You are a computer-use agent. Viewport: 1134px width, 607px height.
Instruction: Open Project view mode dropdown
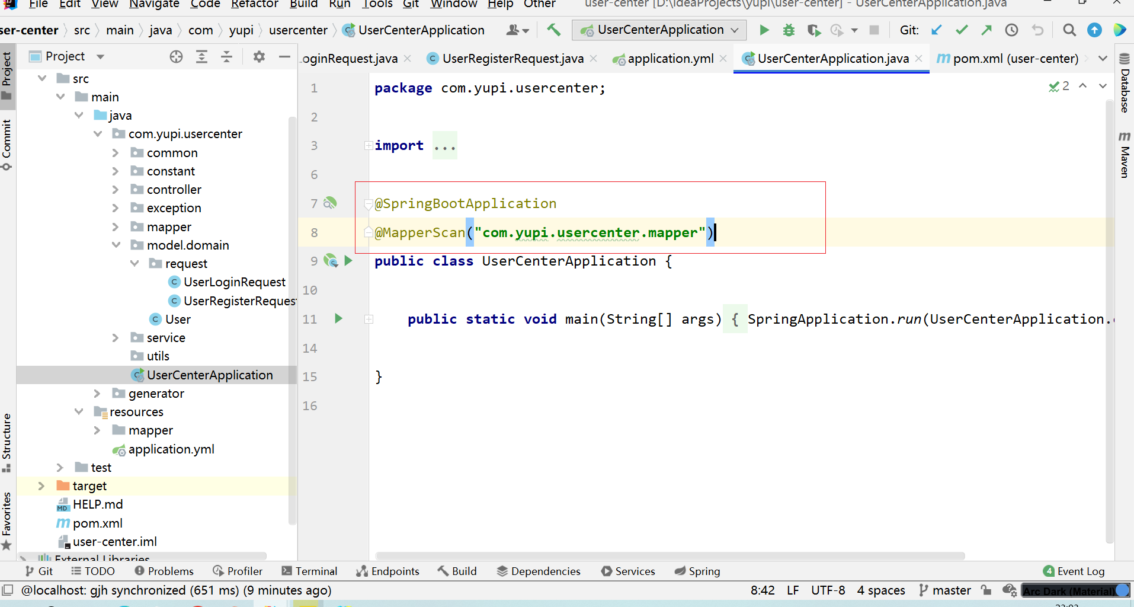pyautogui.click(x=100, y=57)
